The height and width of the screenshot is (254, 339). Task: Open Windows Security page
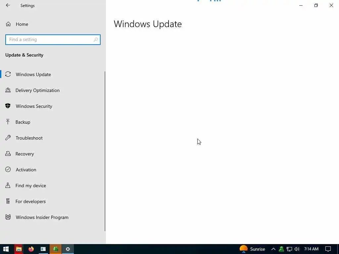pos(53,106)
